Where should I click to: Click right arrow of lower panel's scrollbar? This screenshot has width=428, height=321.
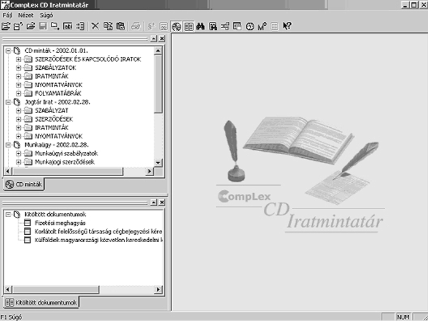159,289
